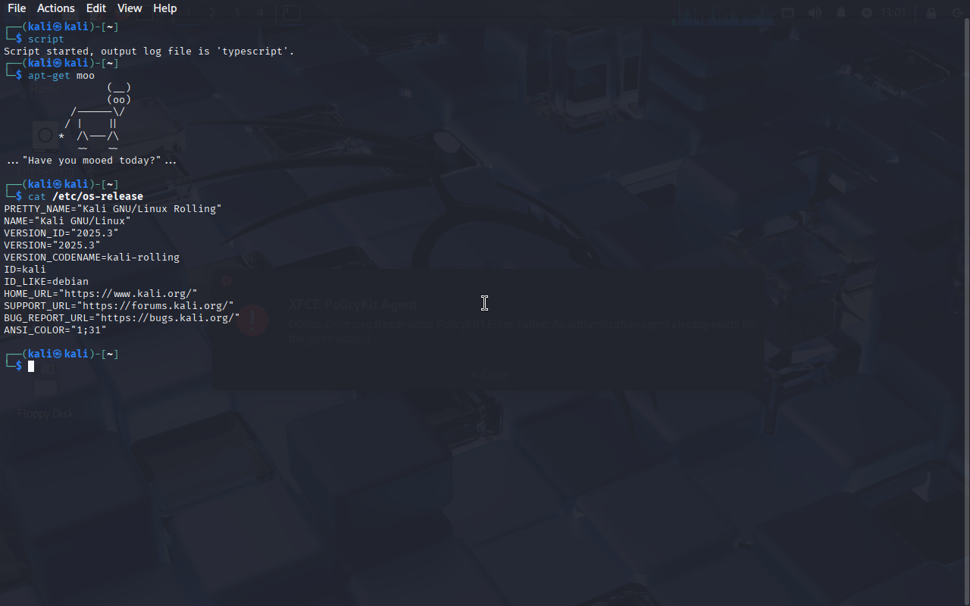Image resolution: width=970 pixels, height=606 pixels.
Task: Click the faint lock screen padlock icon
Action: click(931, 13)
